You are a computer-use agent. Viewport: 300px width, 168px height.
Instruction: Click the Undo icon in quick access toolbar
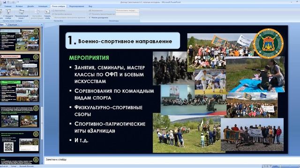click(x=9, y=2)
